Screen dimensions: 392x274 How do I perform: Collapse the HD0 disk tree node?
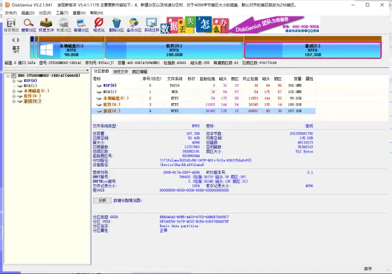8,75
